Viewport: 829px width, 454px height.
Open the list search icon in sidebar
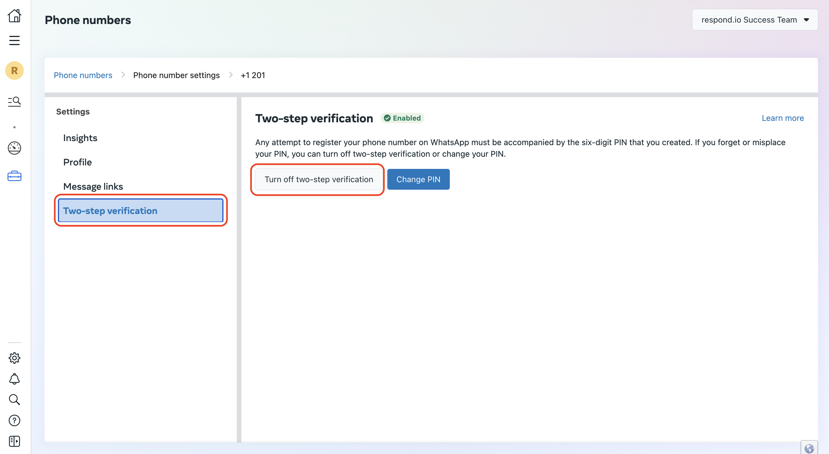pyautogui.click(x=14, y=101)
